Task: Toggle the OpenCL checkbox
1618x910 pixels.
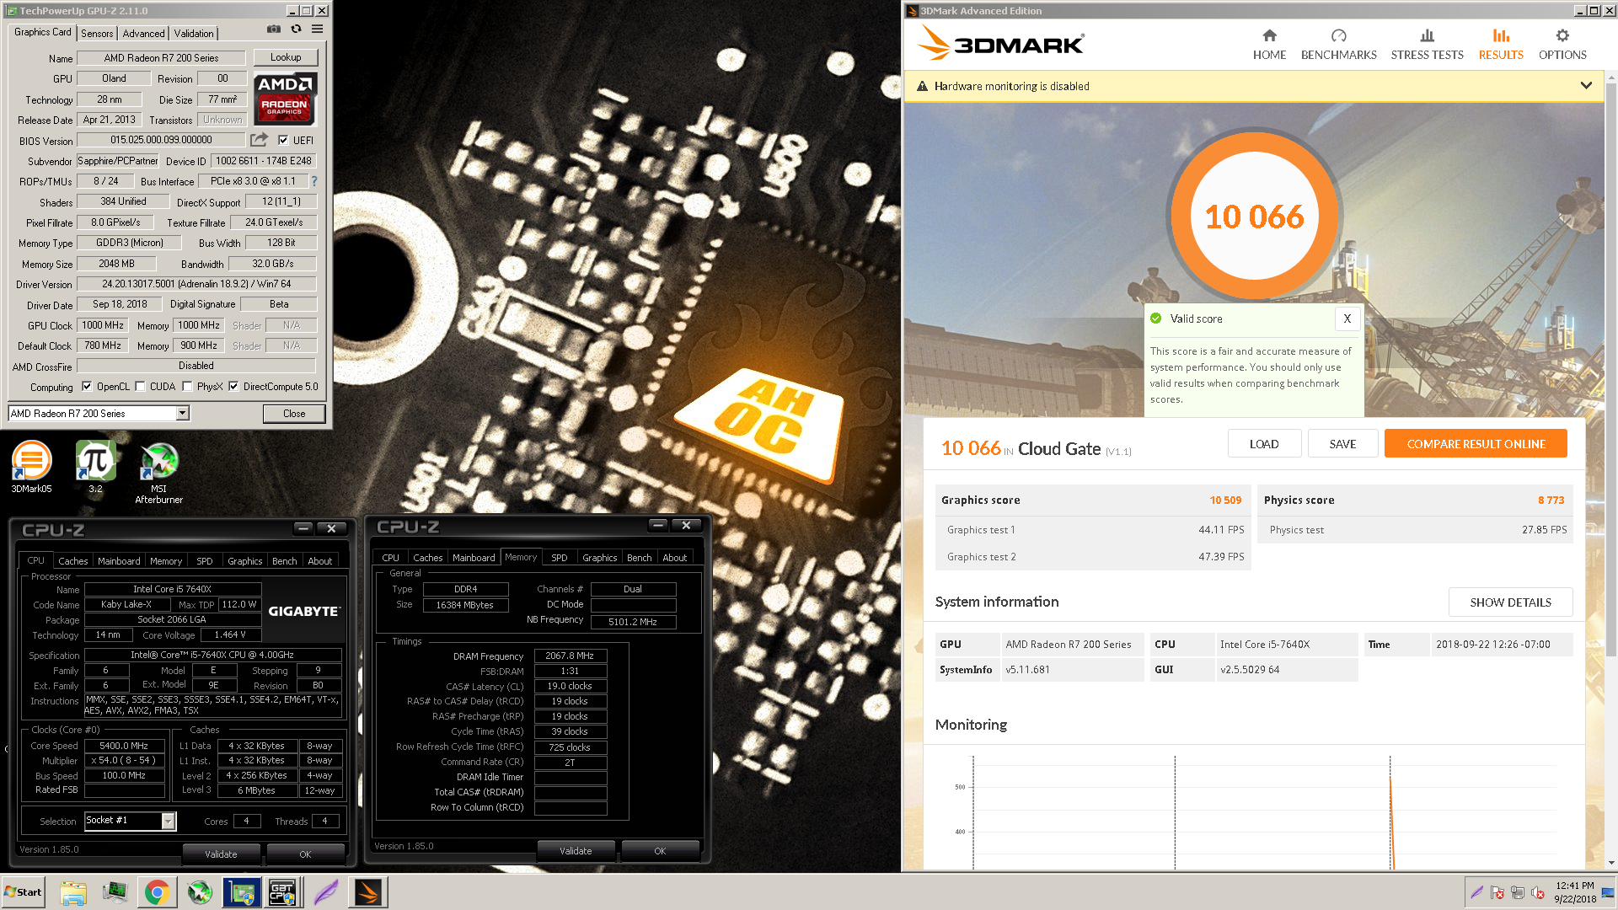Action: pyautogui.click(x=87, y=387)
